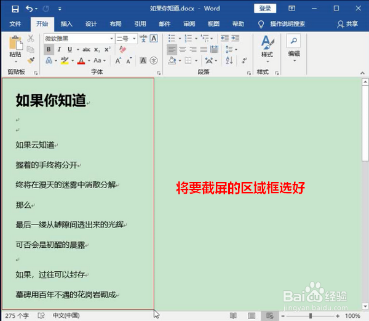Switch to Web Layout view icon
369x321 pixels.
[x=270, y=315]
